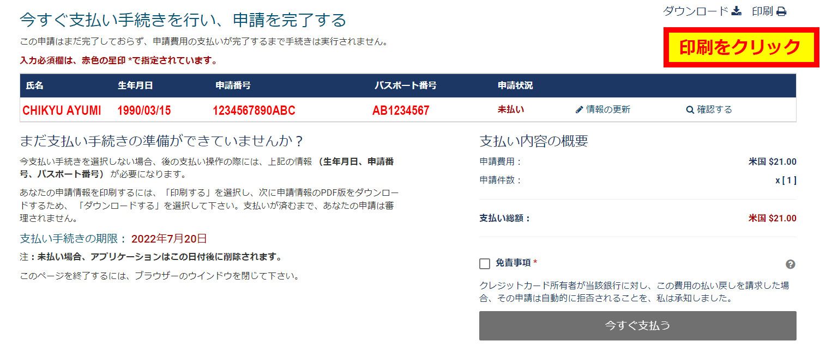The width and height of the screenshot is (826, 347).
Task: Select applicant name CHIKYU AYUMI
Action: tap(62, 110)
